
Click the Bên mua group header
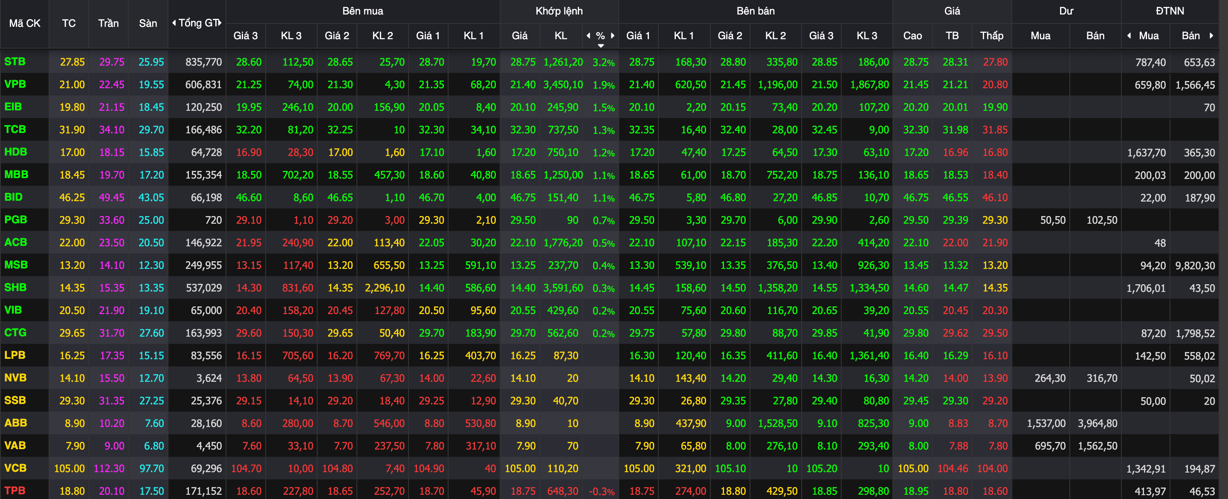pos(363,11)
